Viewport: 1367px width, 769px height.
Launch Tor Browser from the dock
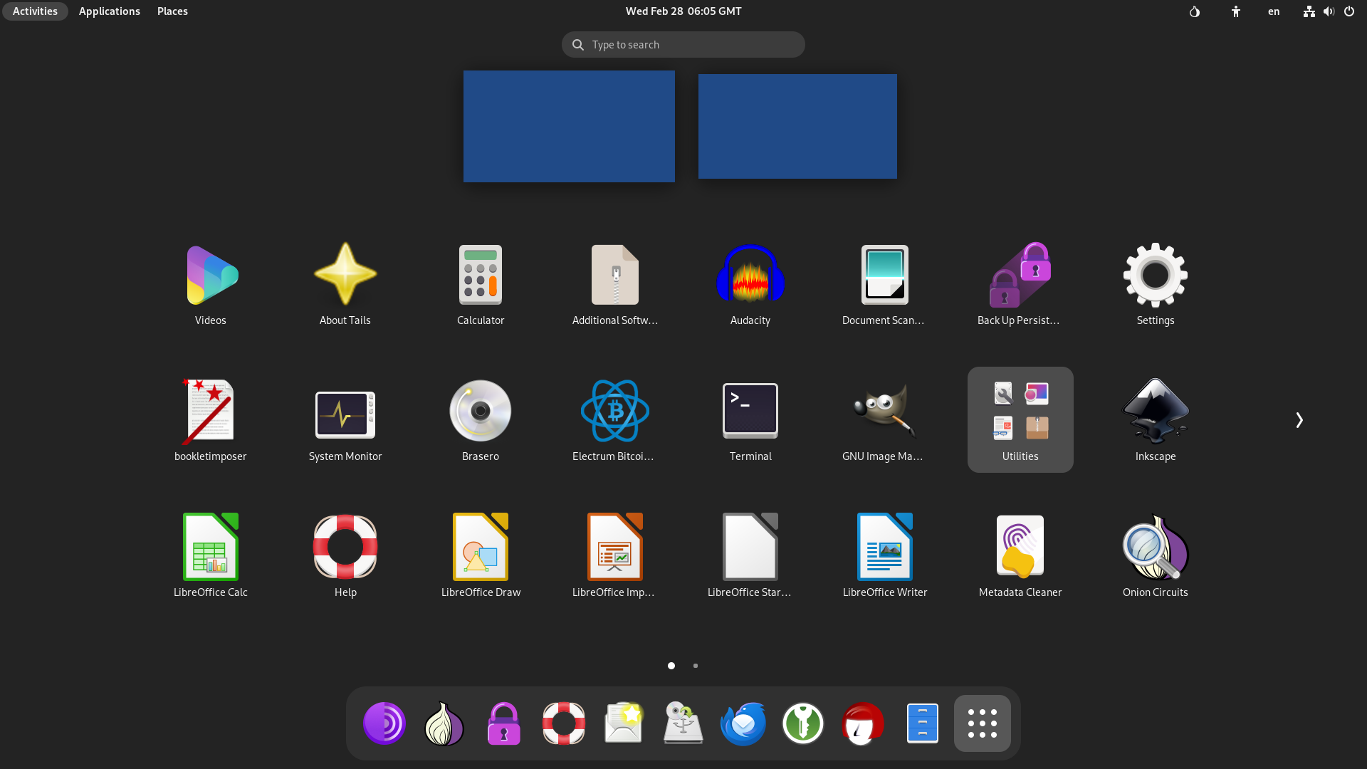(x=384, y=723)
